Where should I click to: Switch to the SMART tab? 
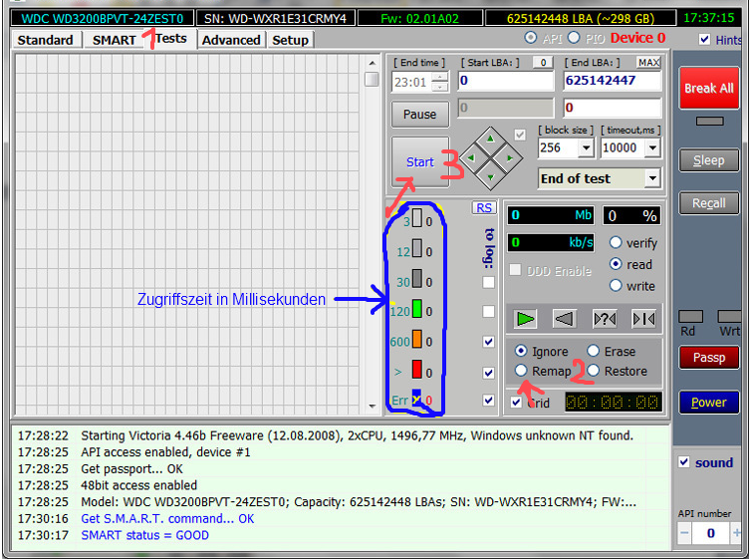pyautogui.click(x=114, y=40)
